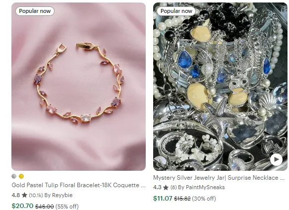
Task: Click the (6) review count
Action: [173, 188]
